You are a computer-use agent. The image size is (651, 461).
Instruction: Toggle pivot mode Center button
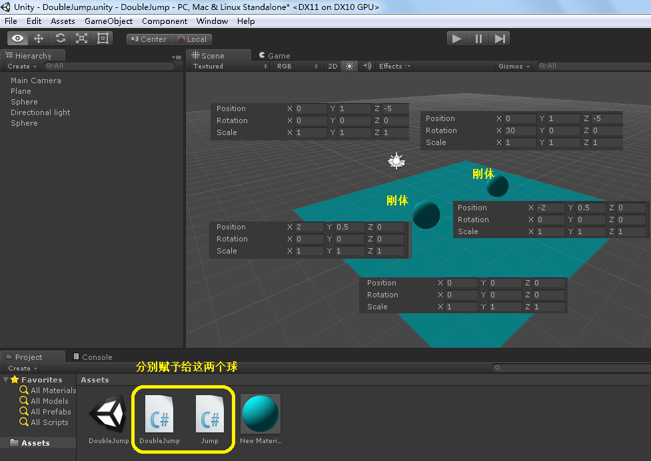[x=148, y=39]
